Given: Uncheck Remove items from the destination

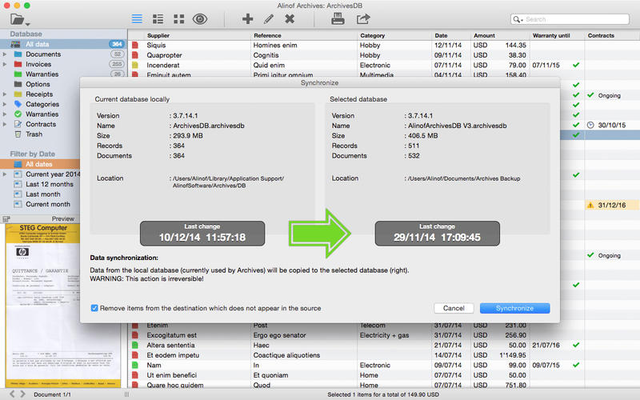Looking at the screenshot, I should click(94, 308).
